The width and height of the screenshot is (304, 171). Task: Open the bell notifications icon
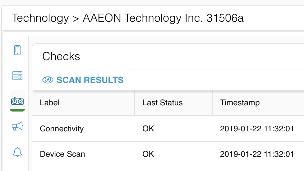[17, 152]
